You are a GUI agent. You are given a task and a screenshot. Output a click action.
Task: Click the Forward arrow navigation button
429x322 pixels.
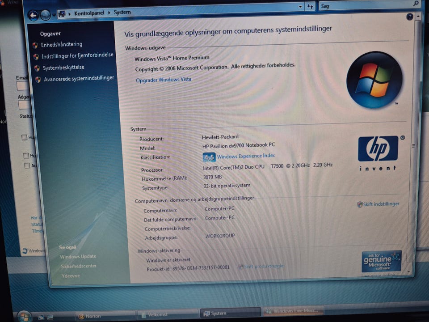[46, 15]
